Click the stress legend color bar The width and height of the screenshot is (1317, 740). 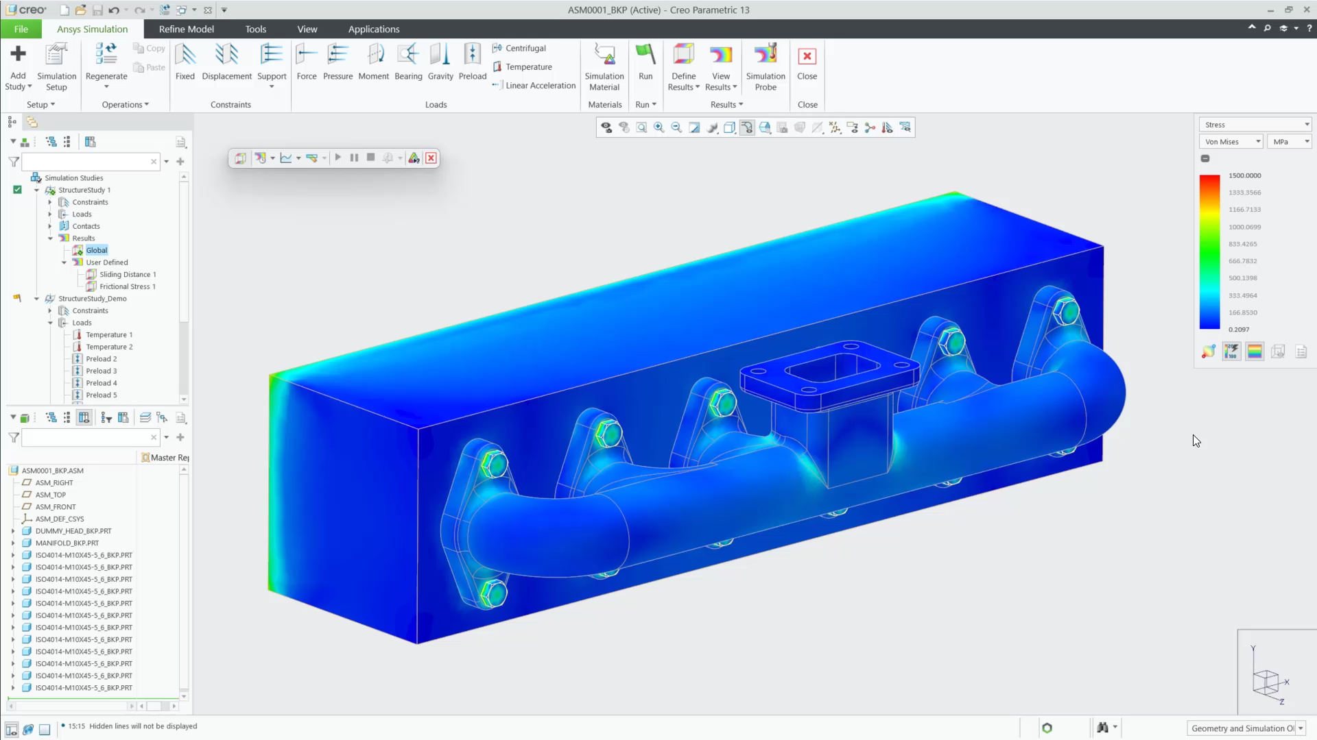pyautogui.click(x=1209, y=252)
